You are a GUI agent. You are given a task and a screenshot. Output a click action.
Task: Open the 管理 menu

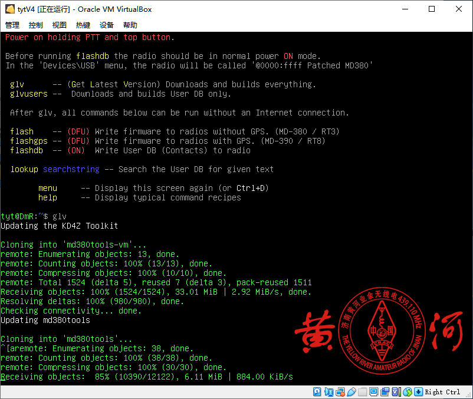tap(12, 25)
